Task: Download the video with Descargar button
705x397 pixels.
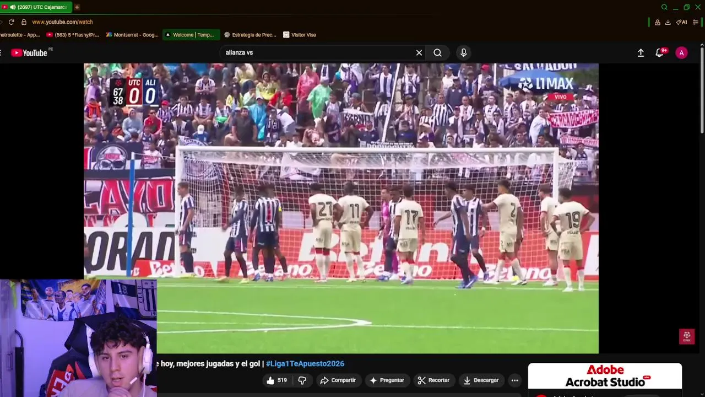Action: [x=481, y=380]
